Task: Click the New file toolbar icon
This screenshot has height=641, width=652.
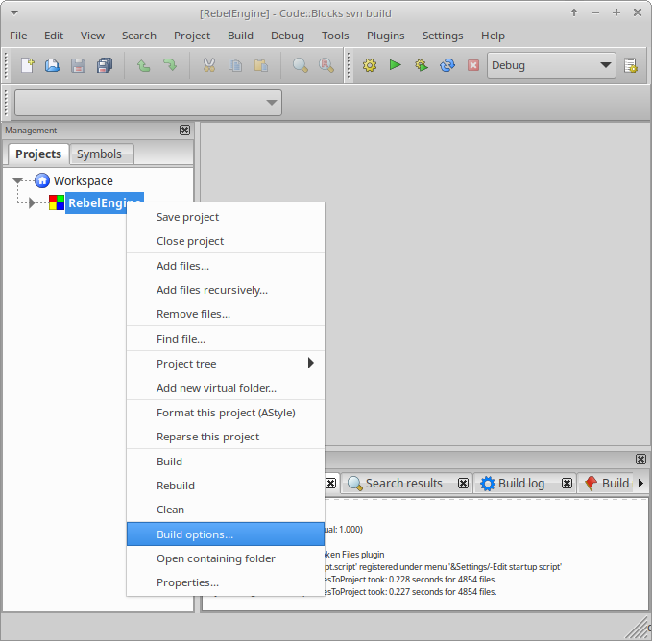Action: click(28, 65)
